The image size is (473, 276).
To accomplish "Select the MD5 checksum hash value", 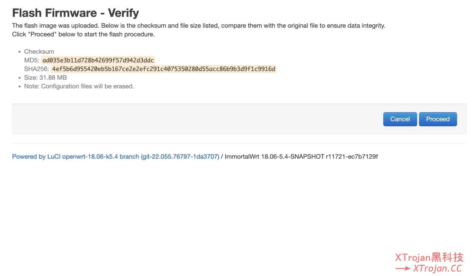I will [98, 60].
